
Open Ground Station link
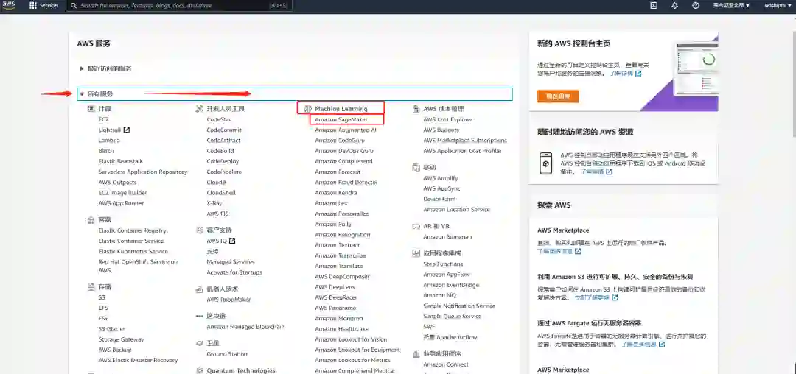pos(227,353)
